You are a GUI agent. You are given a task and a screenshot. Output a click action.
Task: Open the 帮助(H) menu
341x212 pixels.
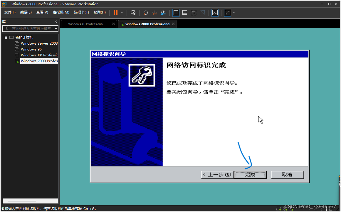(100, 12)
